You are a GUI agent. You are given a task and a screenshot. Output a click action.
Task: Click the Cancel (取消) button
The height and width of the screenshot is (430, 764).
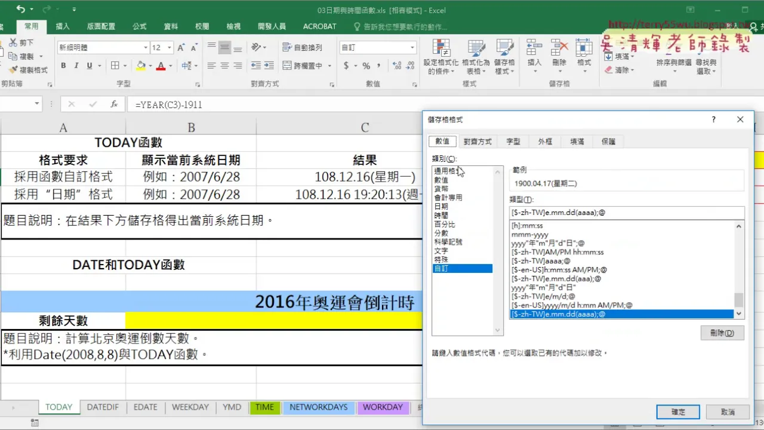tap(728, 412)
